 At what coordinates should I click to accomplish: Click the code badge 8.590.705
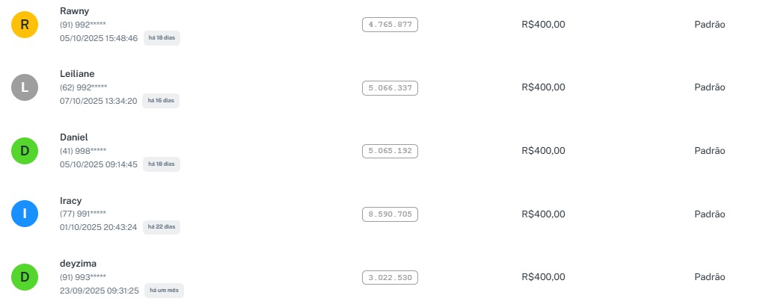coord(390,214)
